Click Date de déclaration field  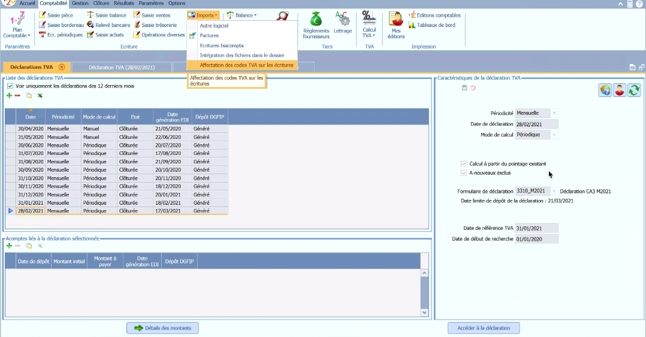(x=536, y=125)
